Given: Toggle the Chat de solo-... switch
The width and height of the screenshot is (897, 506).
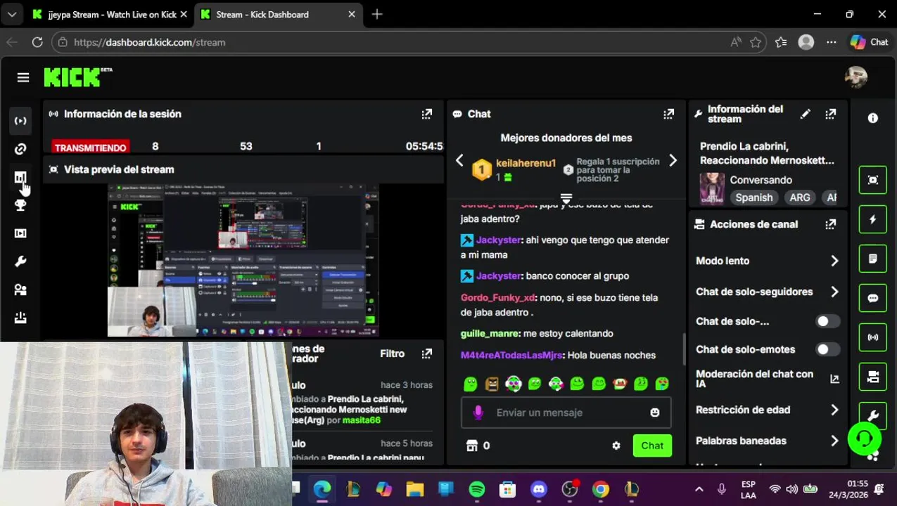Looking at the screenshot, I should tap(827, 321).
